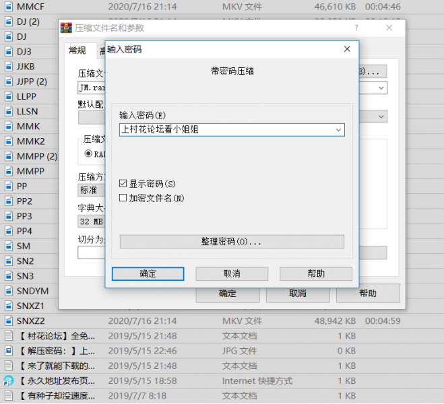Click the 切分为 split volume field
This screenshot has width=444, height=404.
92,252
